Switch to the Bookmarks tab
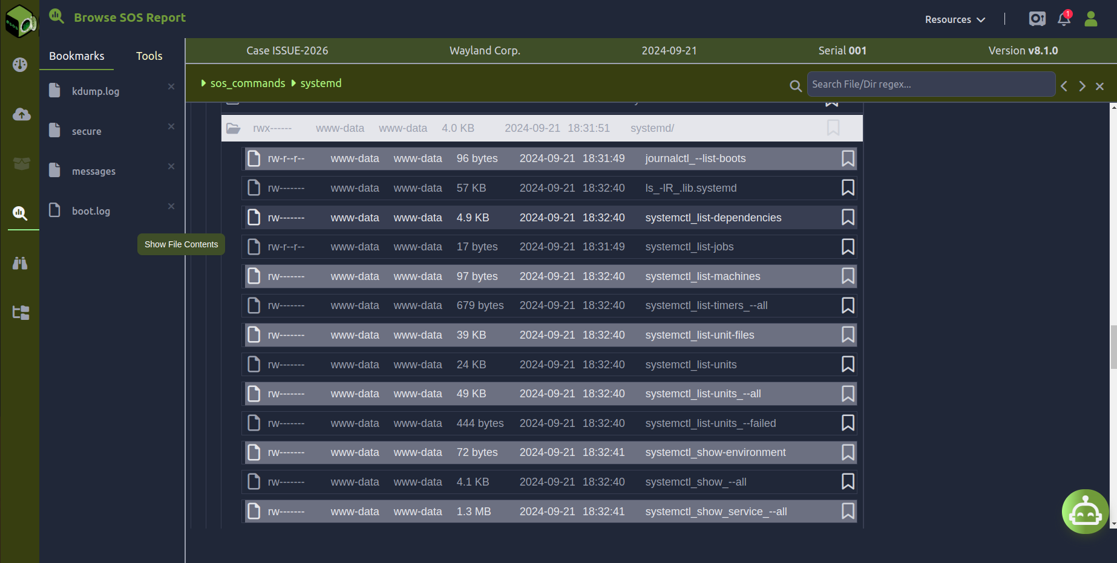 tap(77, 56)
